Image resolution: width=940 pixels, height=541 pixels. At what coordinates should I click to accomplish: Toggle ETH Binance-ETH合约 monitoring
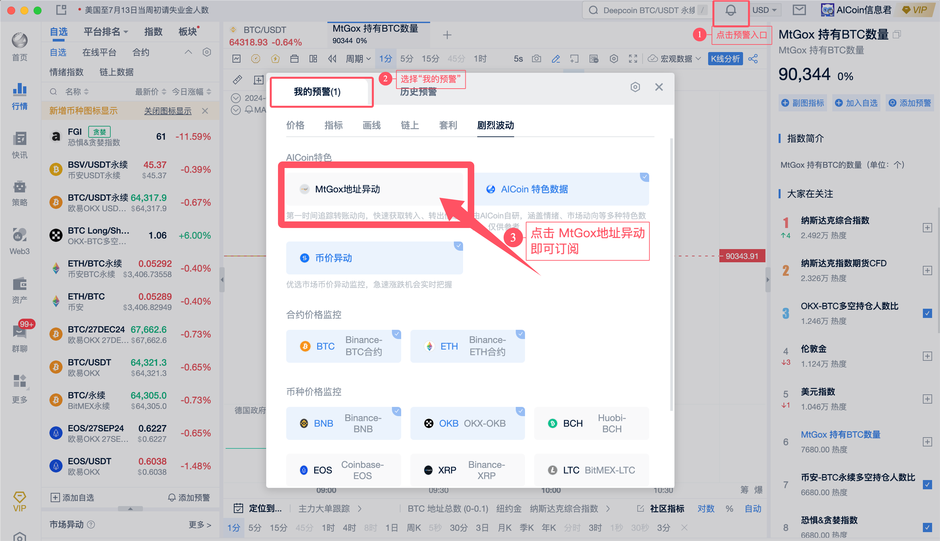coord(467,346)
